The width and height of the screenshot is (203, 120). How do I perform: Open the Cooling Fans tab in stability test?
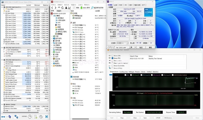(x=124, y=72)
